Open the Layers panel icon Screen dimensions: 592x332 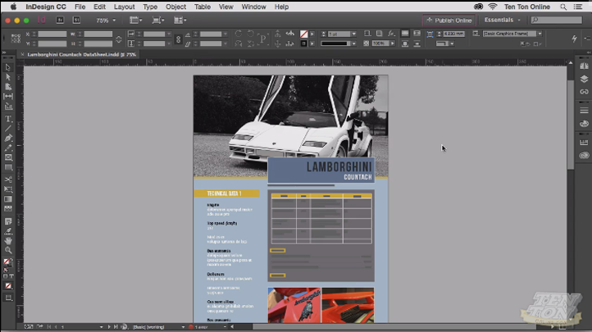coord(584,79)
